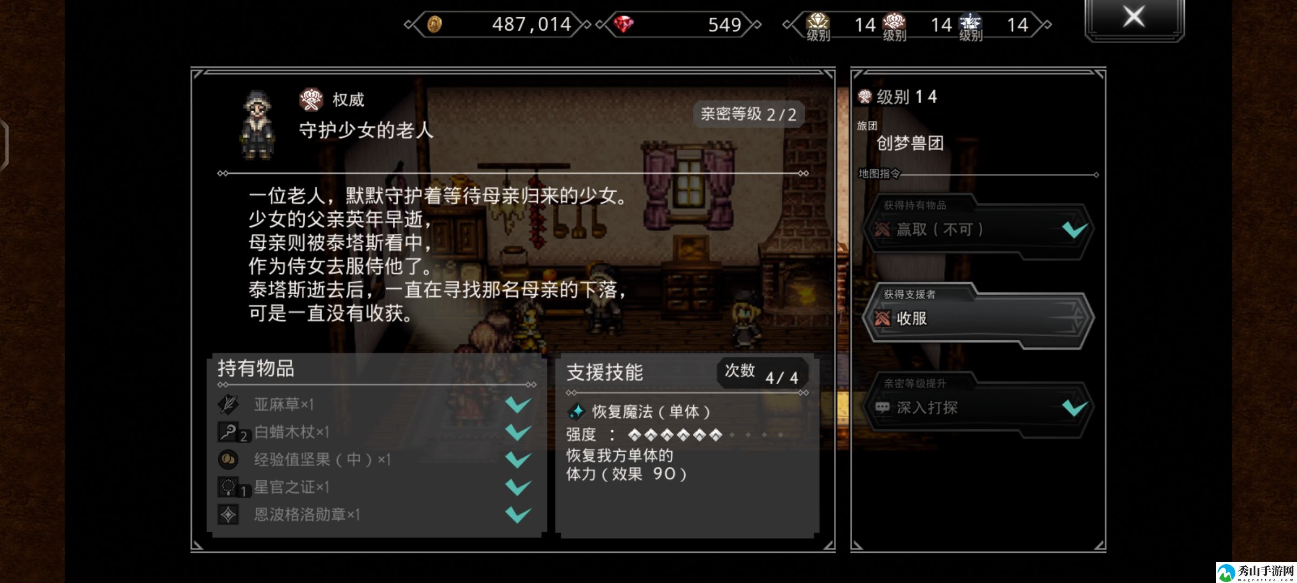Click checkmark beside 亚麻草×1
This screenshot has width=1297, height=583.
[x=518, y=404]
